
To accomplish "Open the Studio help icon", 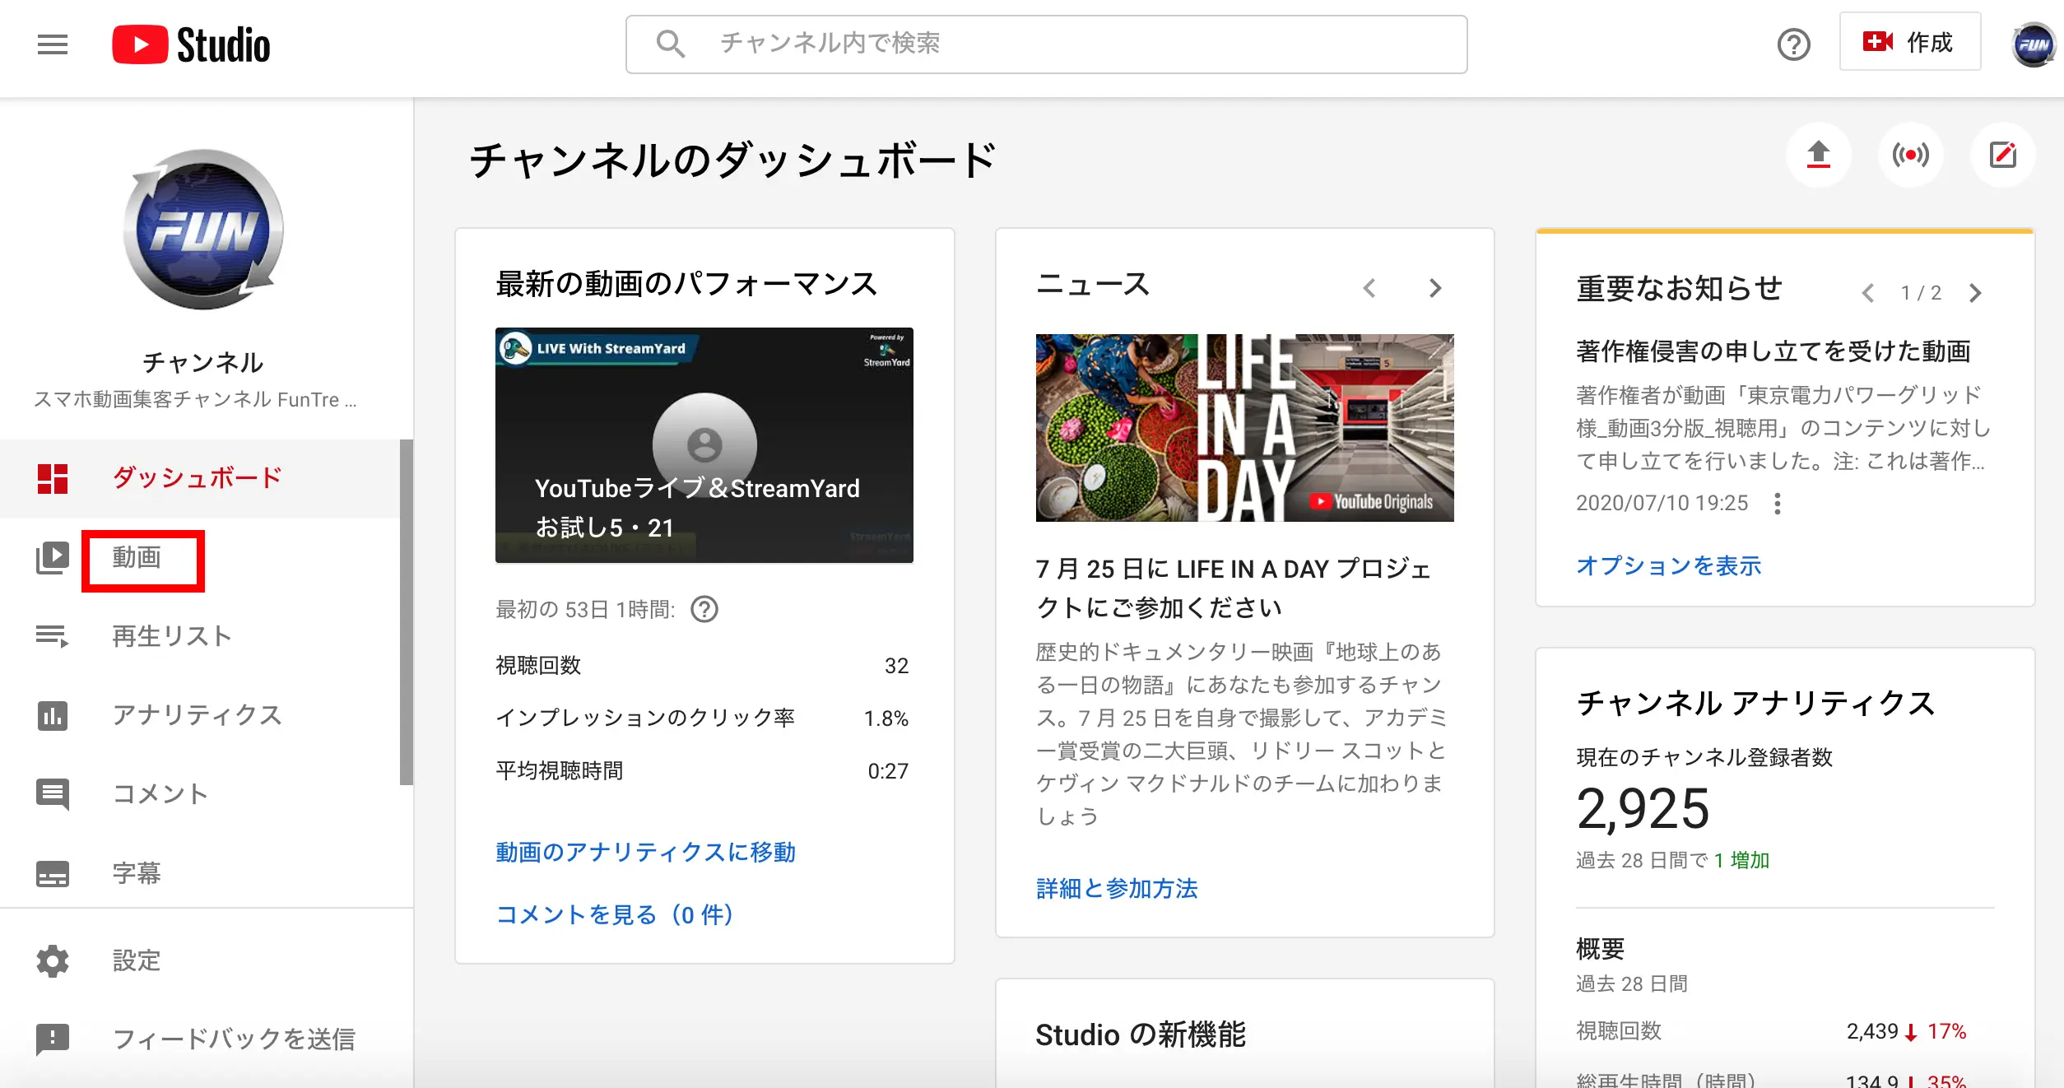I will pyautogui.click(x=1795, y=44).
